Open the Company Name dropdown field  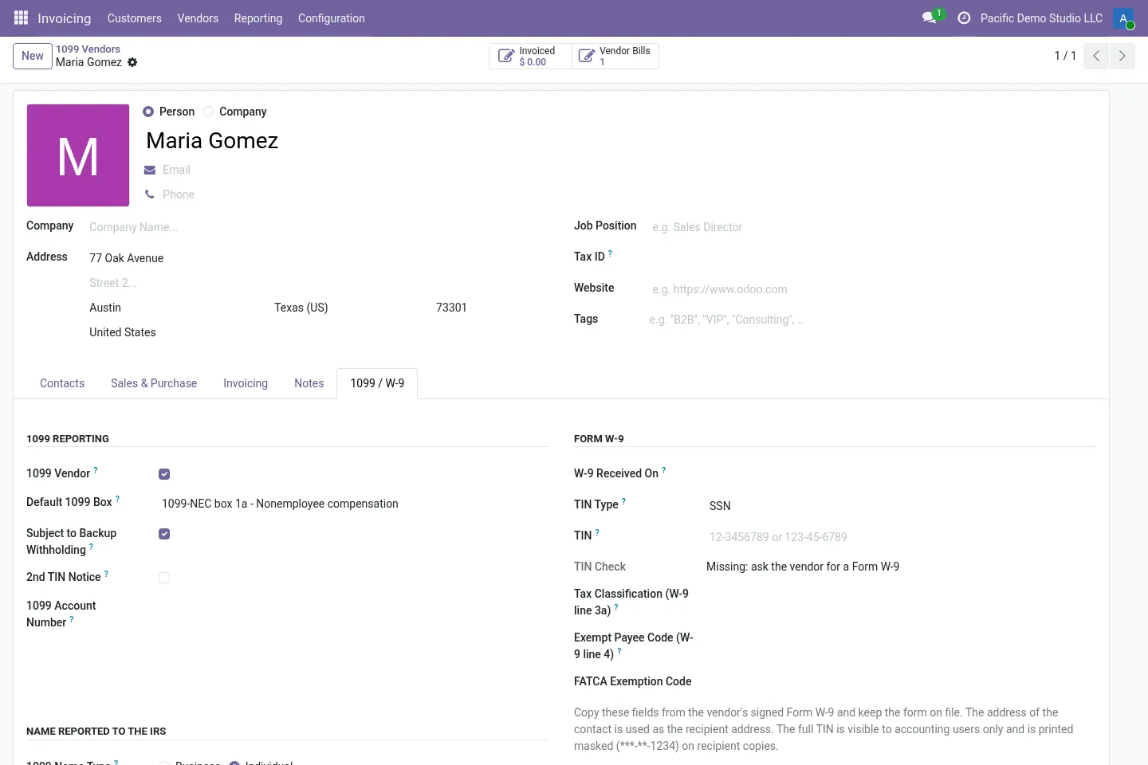point(317,227)
